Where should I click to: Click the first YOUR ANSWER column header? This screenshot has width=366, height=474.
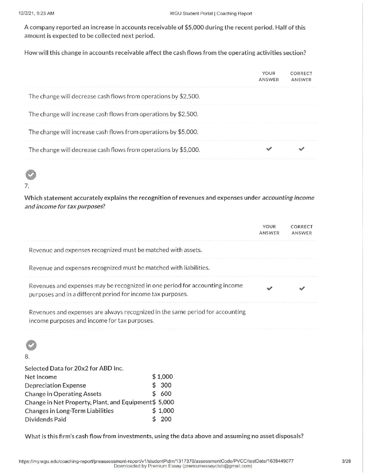(269, 76)
